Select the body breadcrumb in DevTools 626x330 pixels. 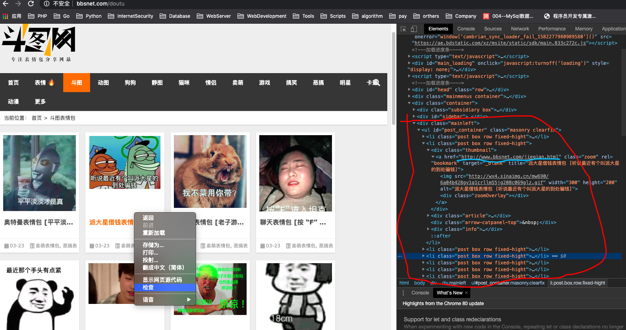[420, 283]
